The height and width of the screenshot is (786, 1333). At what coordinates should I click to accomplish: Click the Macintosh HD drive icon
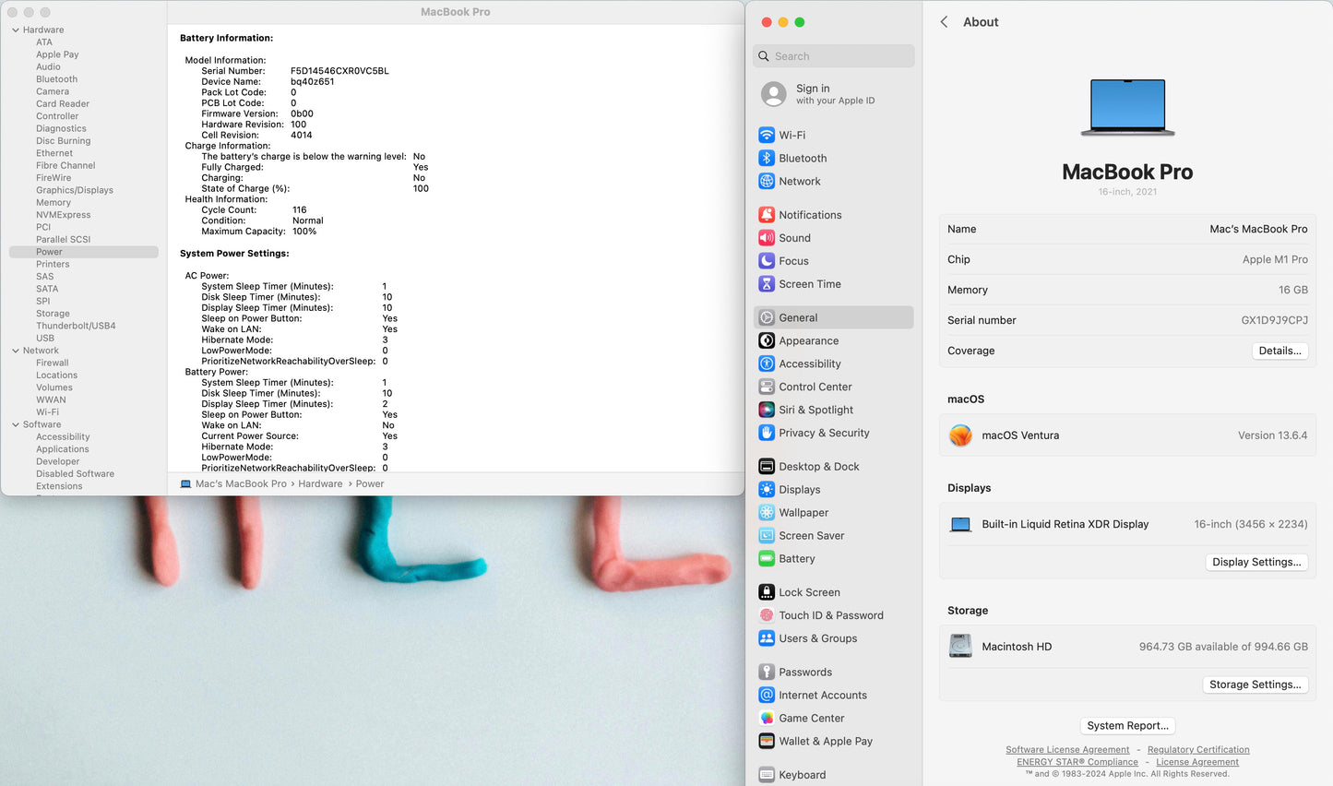[960, 646]
